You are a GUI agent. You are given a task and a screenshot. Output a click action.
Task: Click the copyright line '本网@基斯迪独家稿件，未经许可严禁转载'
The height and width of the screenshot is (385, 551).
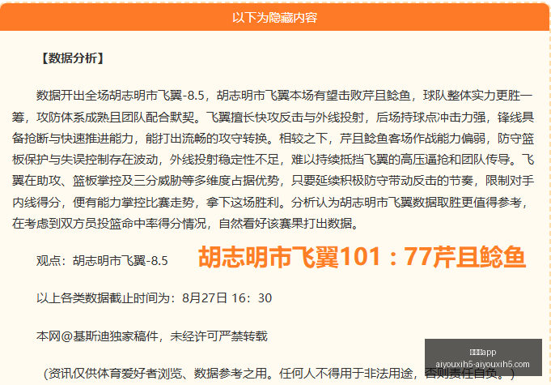click(152, 336)
